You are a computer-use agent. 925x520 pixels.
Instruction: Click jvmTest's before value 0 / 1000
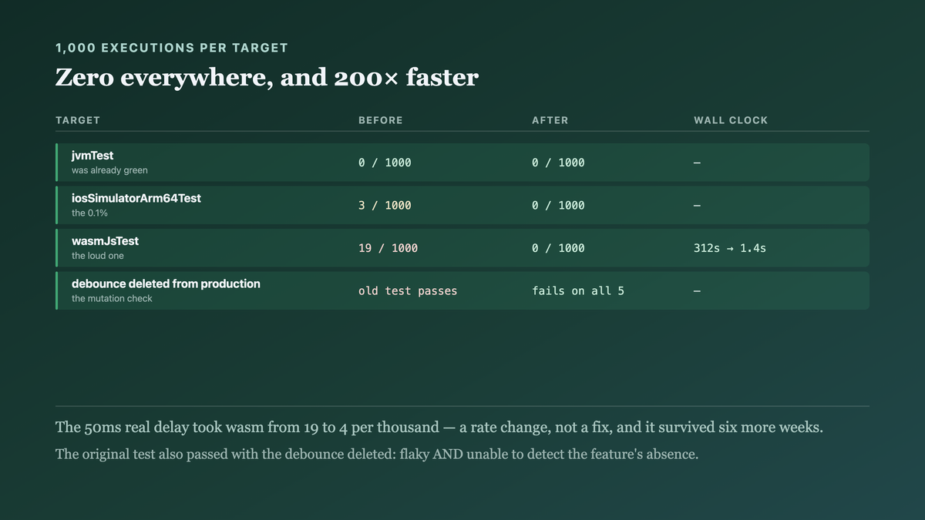point(385,163)
